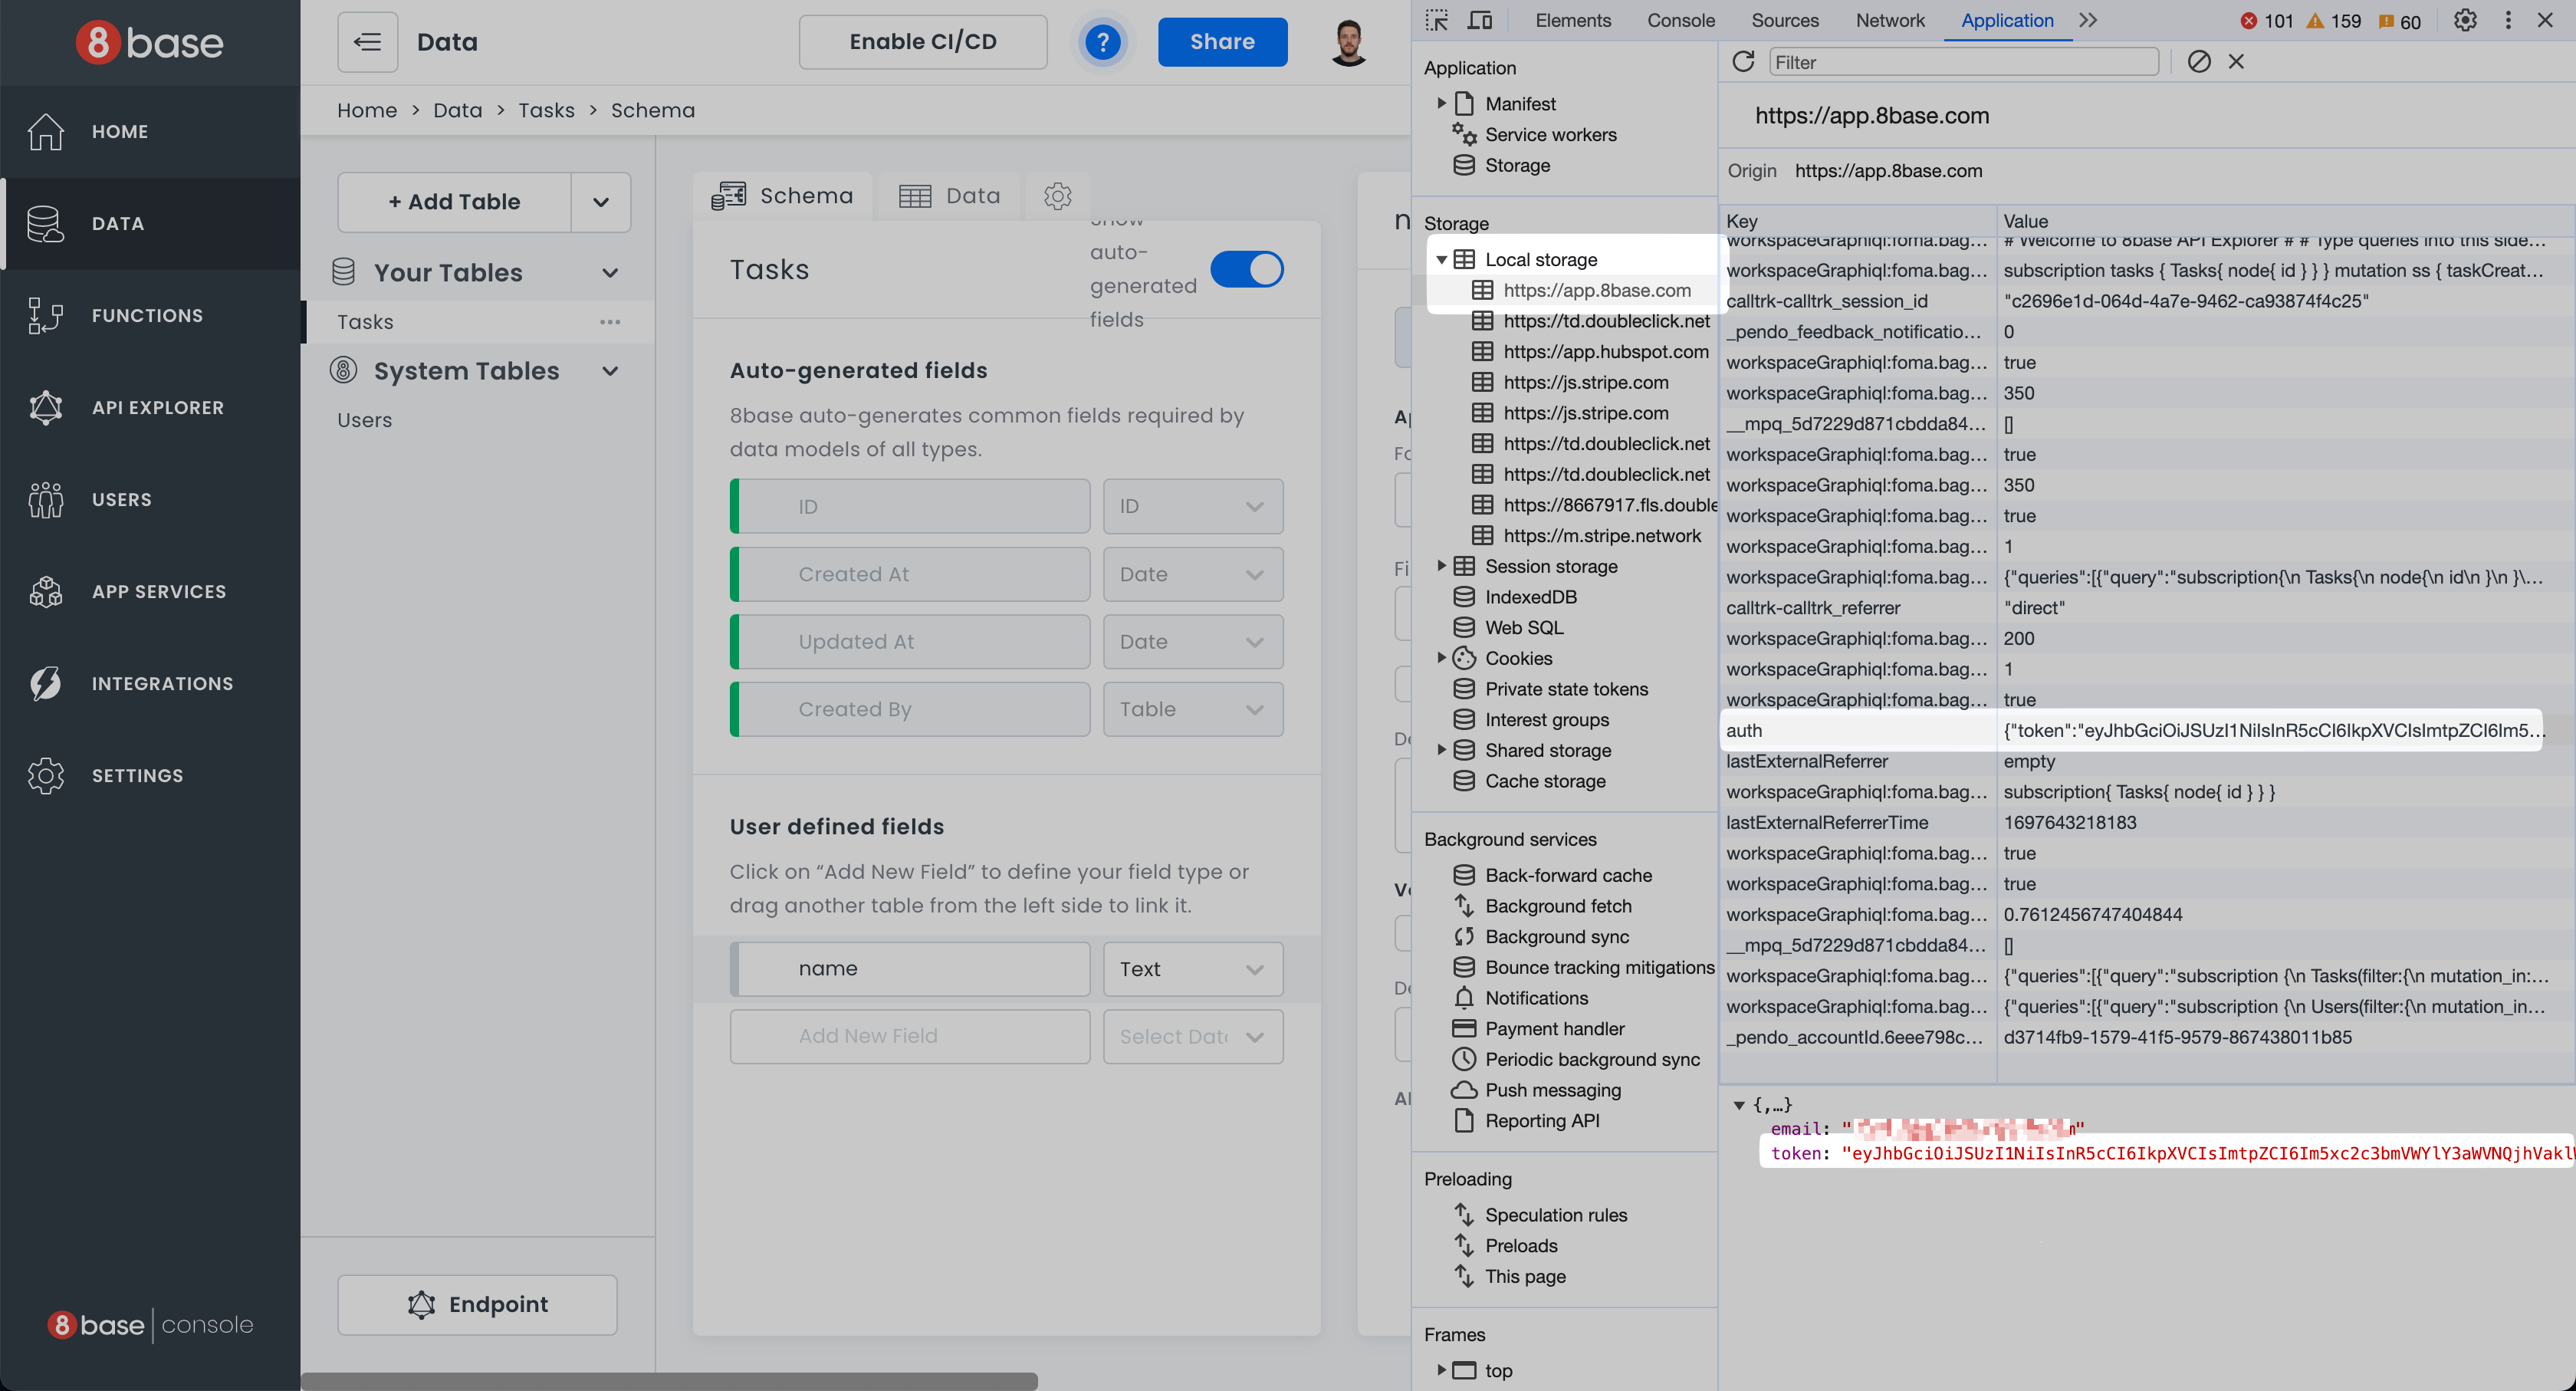Open the Tasks table three-dots menu
Viewport: 2576px width, 1391px height.
610,322
